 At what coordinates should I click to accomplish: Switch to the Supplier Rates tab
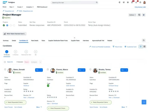pyautogui.click(x=75, y=41)
